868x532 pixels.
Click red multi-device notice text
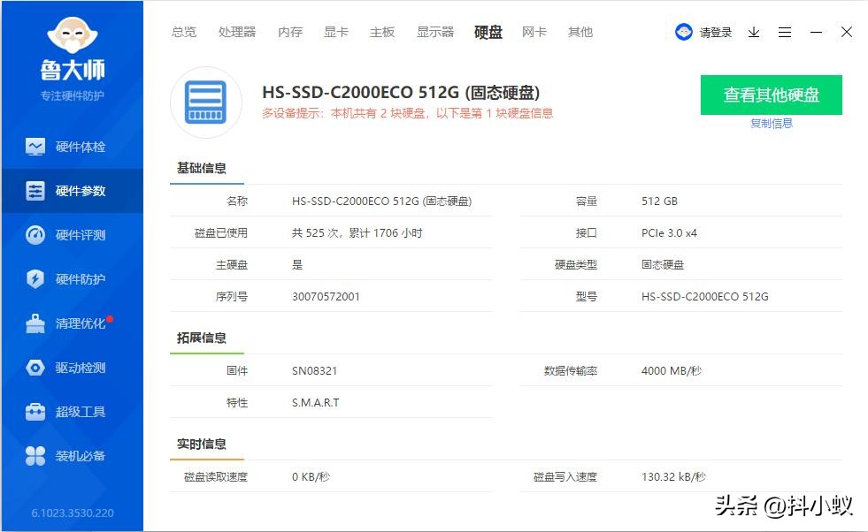click(407, 113)
